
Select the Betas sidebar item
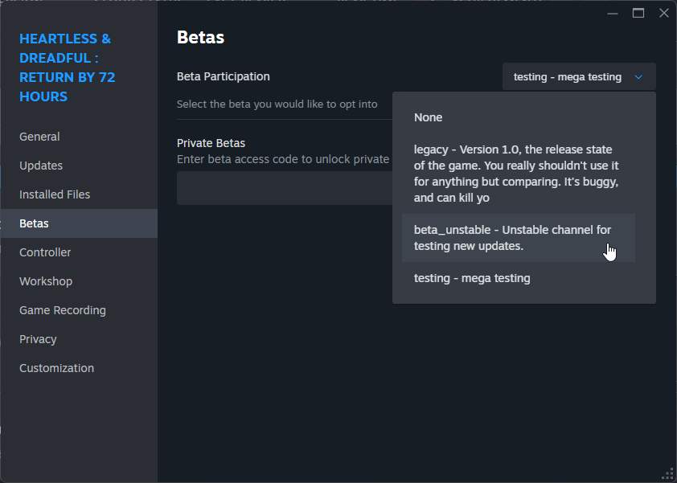click(79, 223)
